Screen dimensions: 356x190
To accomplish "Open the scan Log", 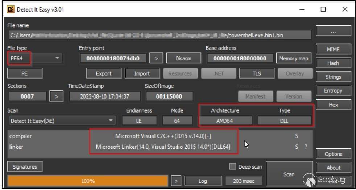I will point(203,181).
